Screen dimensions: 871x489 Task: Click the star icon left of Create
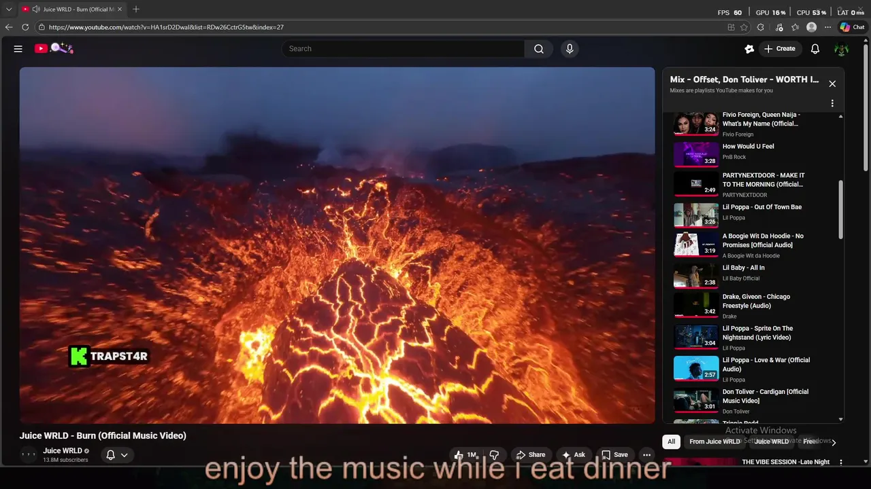[x=749, y=49]
